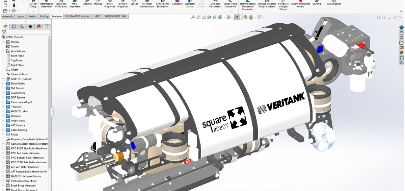Expand the Thrusters folder in tree

point(3,107)
